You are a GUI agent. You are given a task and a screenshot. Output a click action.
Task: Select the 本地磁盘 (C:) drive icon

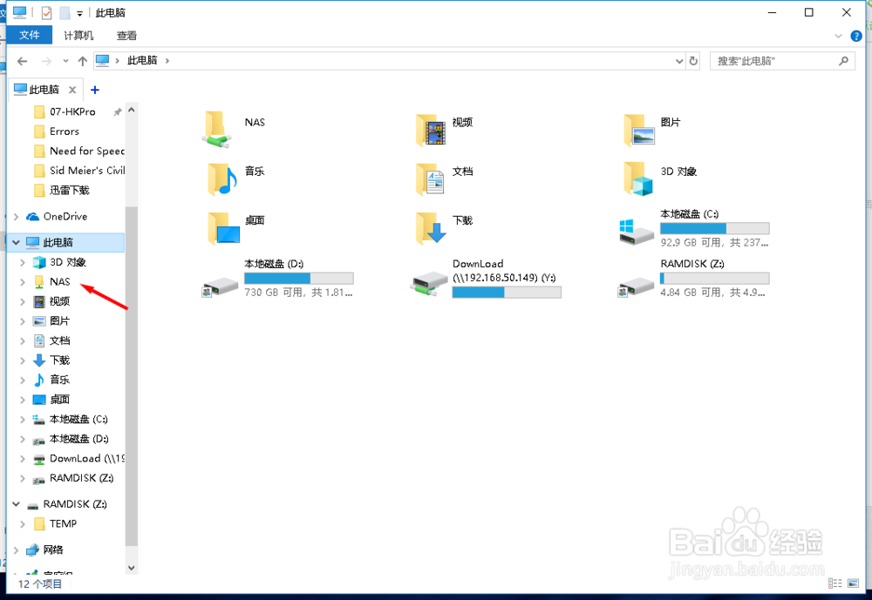637,232
